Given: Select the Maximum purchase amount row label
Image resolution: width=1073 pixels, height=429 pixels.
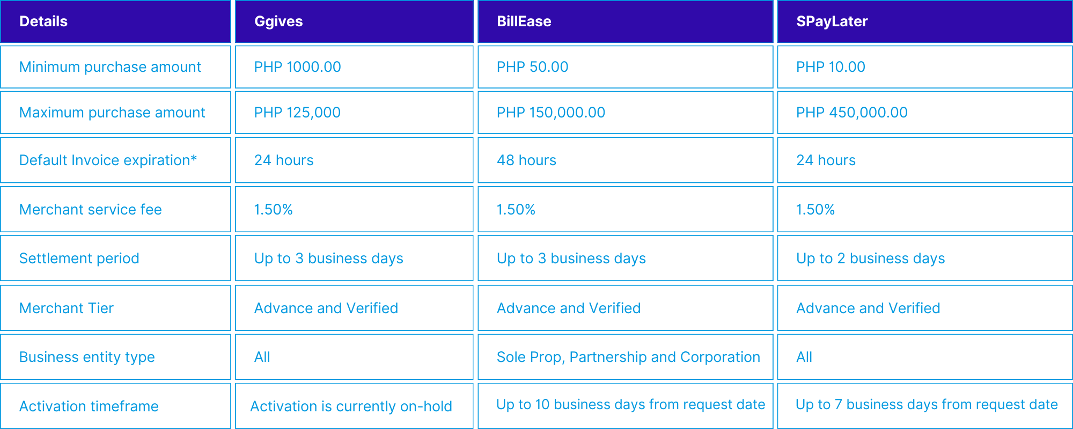Looking at the screenshot, I should 112,113.
